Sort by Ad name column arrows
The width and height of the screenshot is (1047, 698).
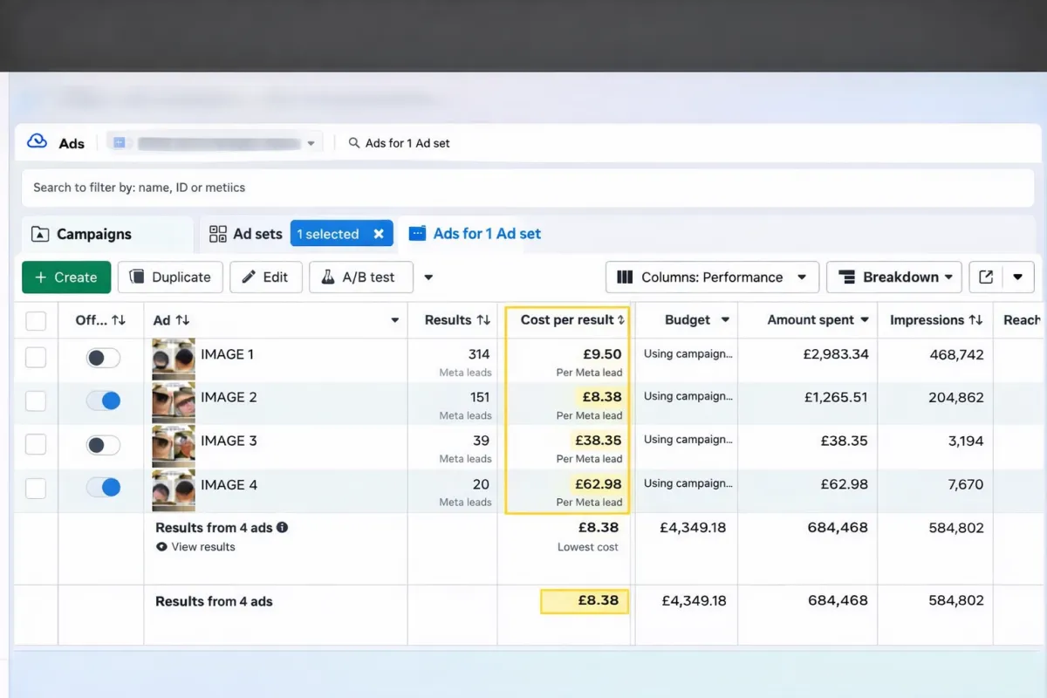(182, 320)
